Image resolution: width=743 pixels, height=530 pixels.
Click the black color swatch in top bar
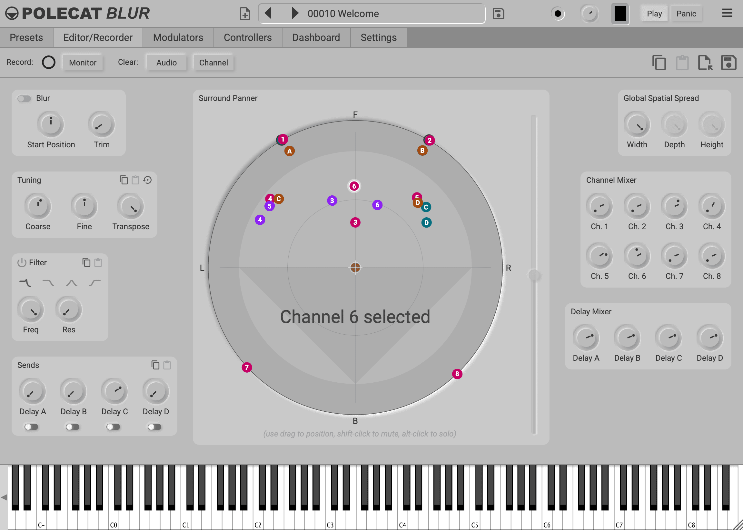pos(620,14)
